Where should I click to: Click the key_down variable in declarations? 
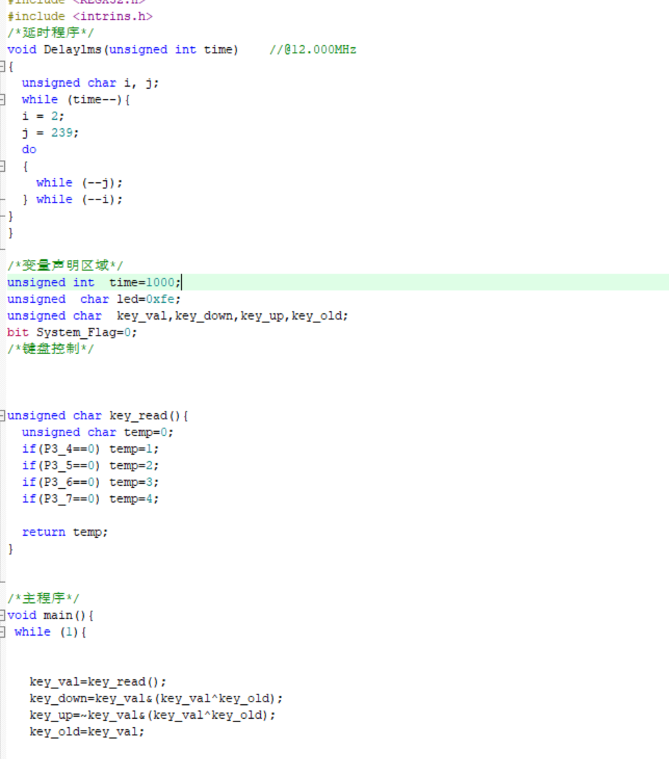coord(205,316)
